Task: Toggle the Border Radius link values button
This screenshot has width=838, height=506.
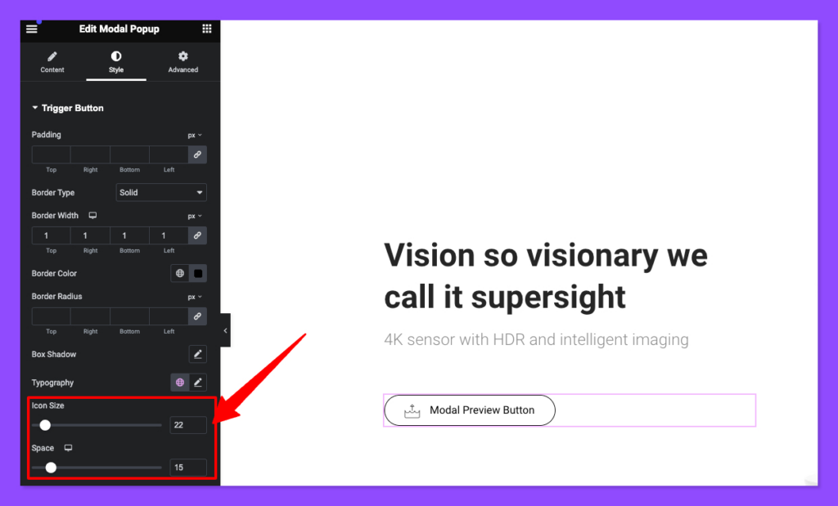Action: (x=197, y=316)
